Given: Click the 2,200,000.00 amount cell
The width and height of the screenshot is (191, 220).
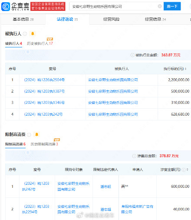Looking at the screenshot, I should pos(179,80).
